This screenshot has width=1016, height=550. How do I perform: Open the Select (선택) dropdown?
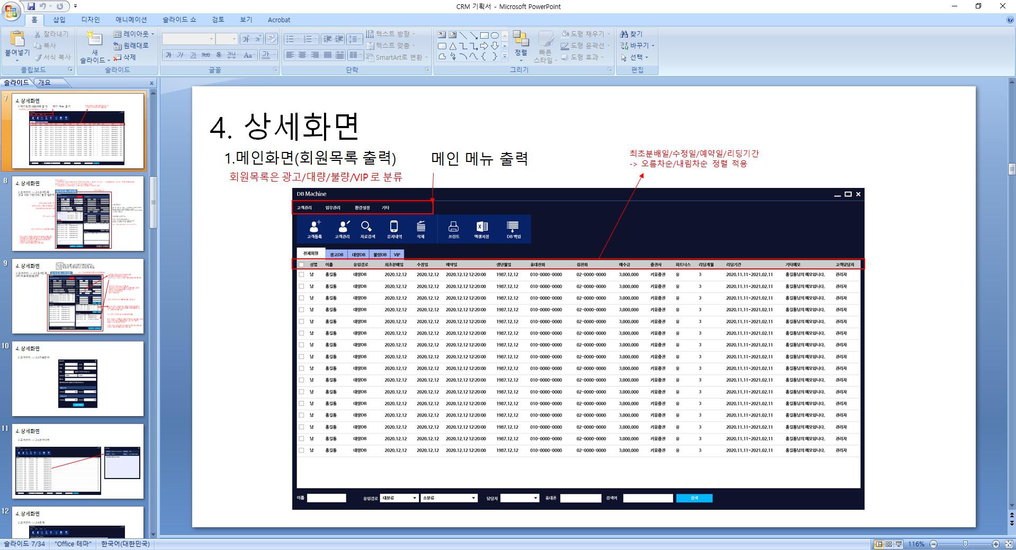click(636, 57)
